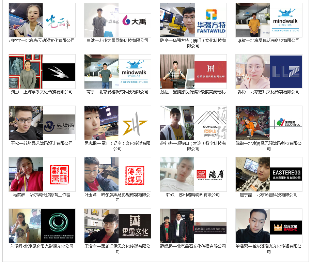
Task: Click link 崔宁喆—北京彩蛋科技有限公司
Action: click(x=269, y=195)
